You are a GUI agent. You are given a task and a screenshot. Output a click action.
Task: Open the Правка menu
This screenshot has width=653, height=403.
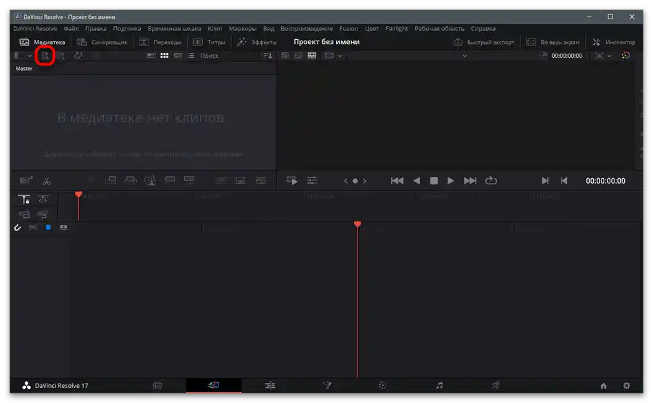click(x=96, y=29)
